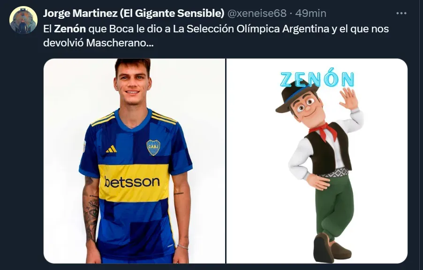Click the football player's face

132,83
